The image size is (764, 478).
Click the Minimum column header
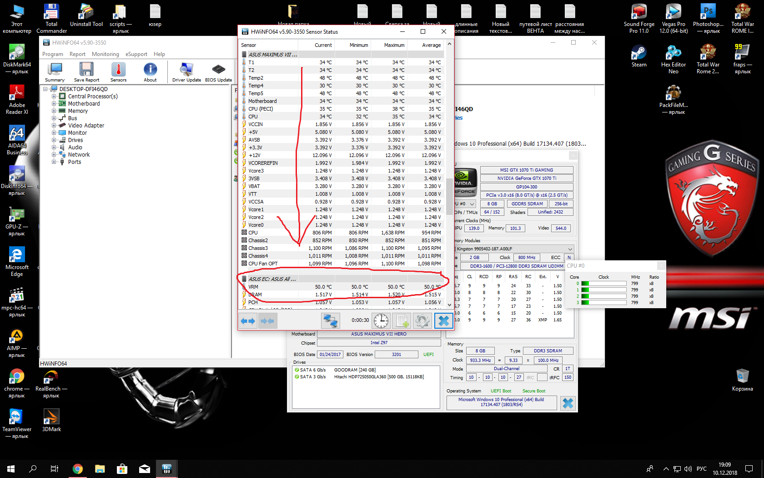pos(352,45)
